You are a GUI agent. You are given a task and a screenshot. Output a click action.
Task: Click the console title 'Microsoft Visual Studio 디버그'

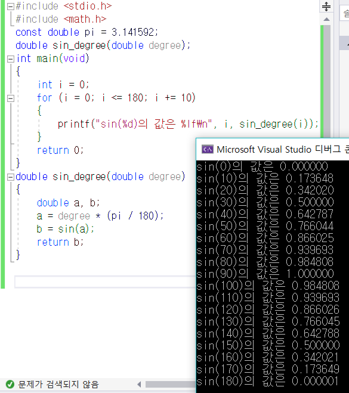[x=279, y=150]
